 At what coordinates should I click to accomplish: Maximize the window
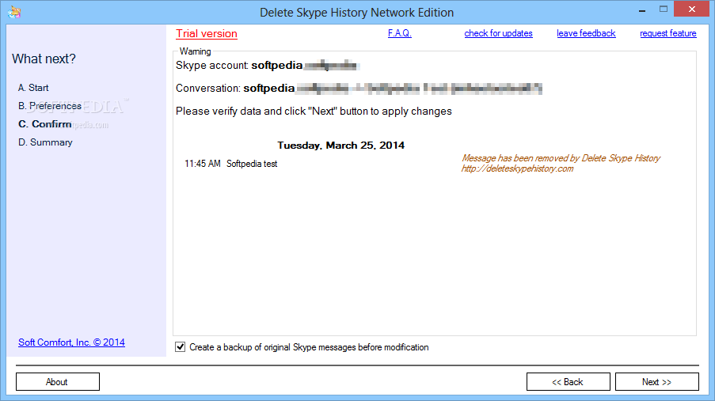pyautogui.click(x=664, y=9)
